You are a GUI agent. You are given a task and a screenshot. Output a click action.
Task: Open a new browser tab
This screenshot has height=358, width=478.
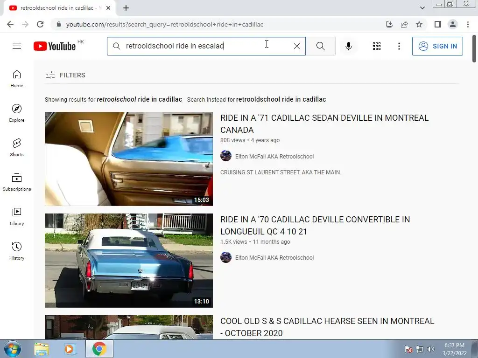click(126, 8)
